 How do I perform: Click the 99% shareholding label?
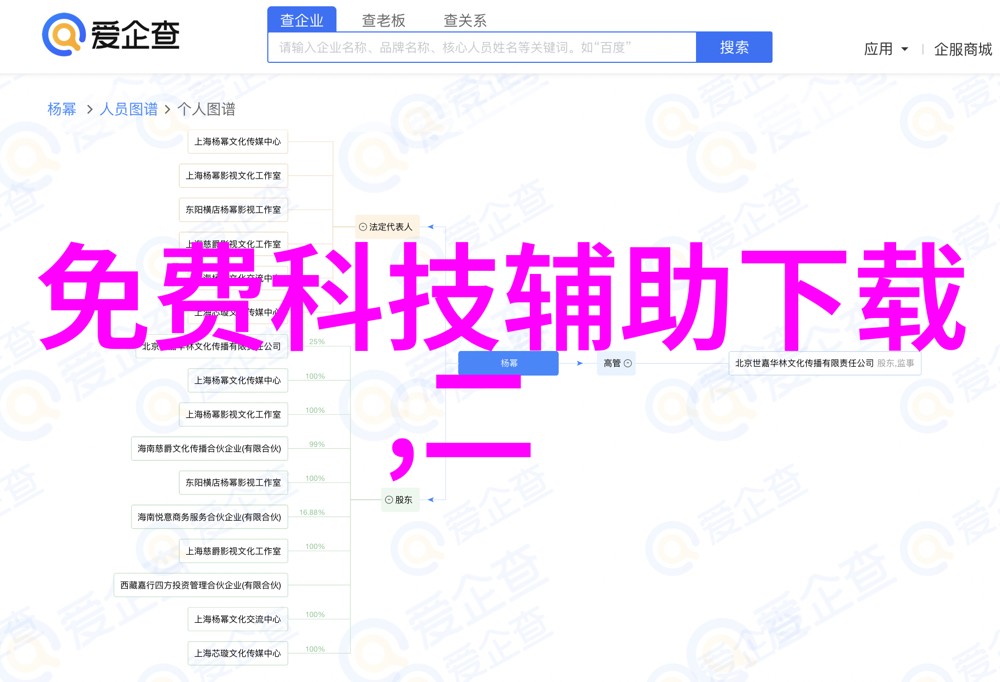click(317, 444)
